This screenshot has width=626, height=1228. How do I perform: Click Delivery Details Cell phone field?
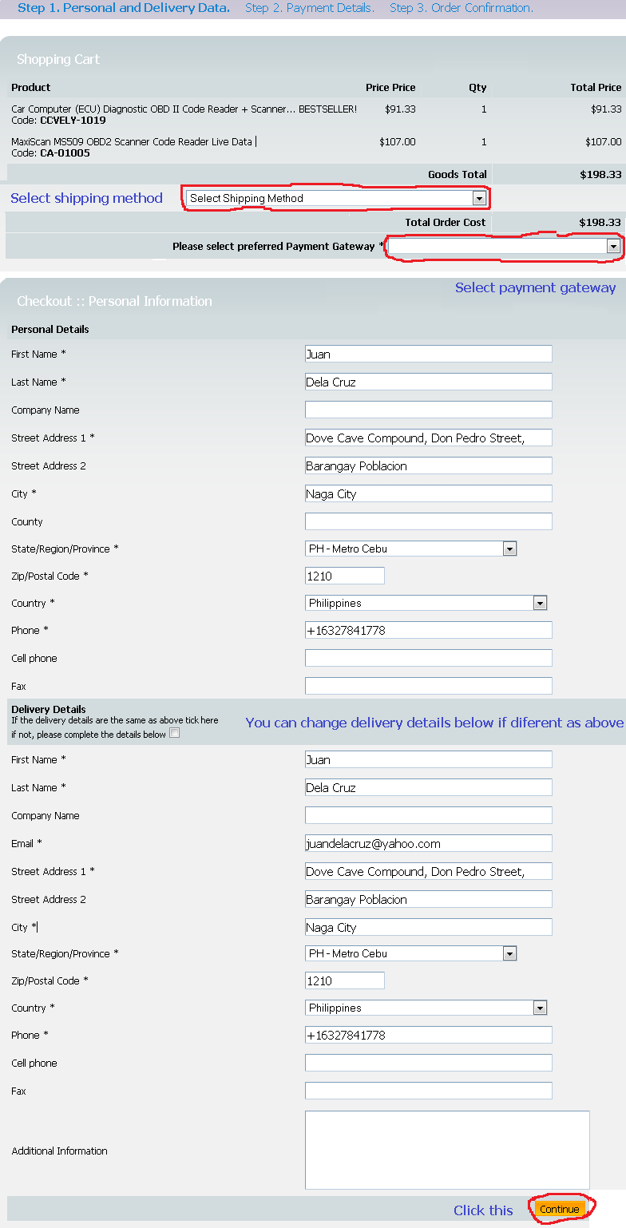point(429,1063)
